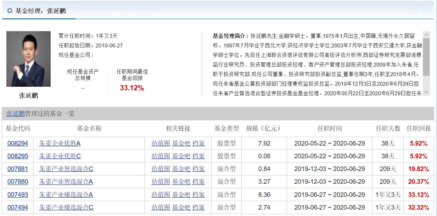The height and width of the screenshot is (216, 437).
Task: Open 基金吧 for 朱雀产业智选混合C
Action: (181, 169)
